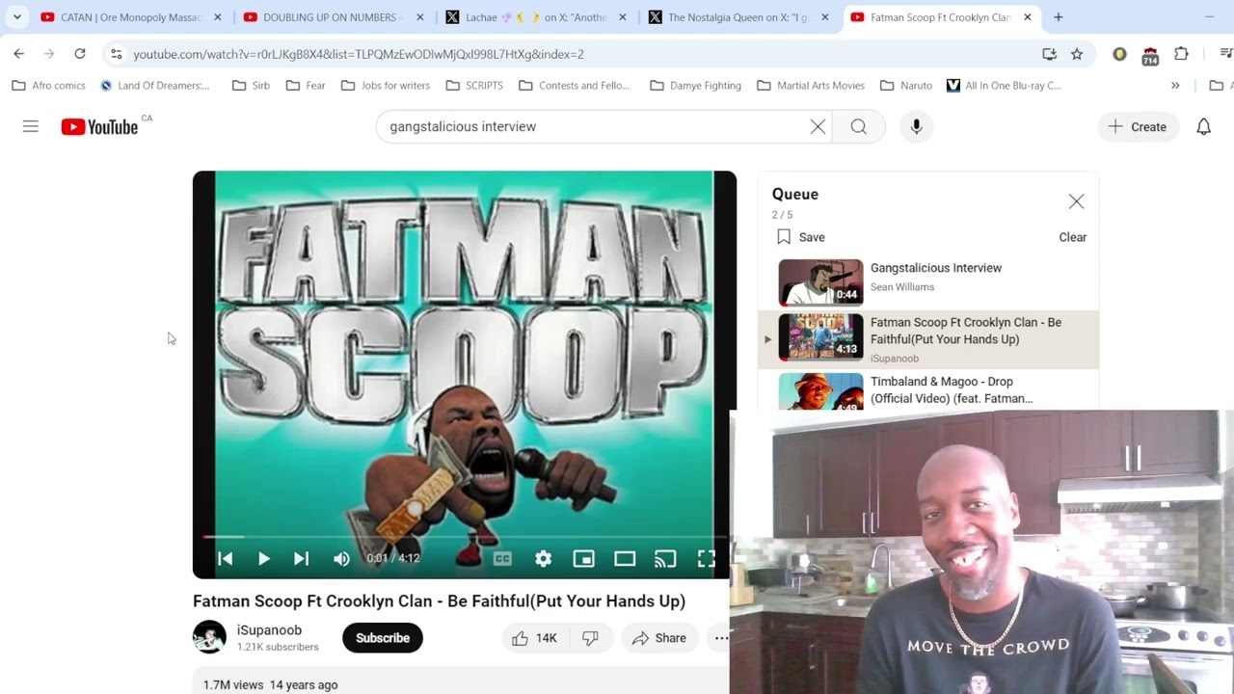Click the browser address bar URL
The height and width of the screenshot is (694, 1234).
pyautogui.click(x=359, y=54)
